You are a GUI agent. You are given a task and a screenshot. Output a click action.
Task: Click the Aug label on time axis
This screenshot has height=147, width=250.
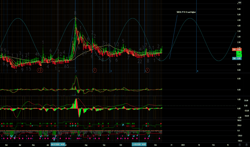coord(86,145)
